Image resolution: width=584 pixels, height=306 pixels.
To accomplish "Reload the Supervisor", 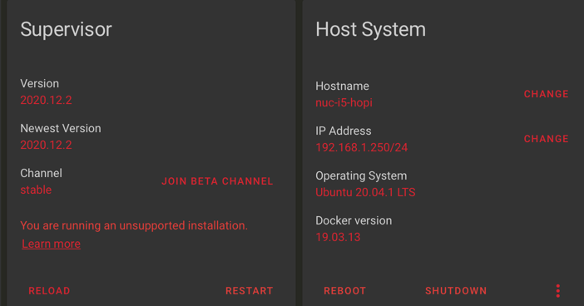I will [49, 291].
